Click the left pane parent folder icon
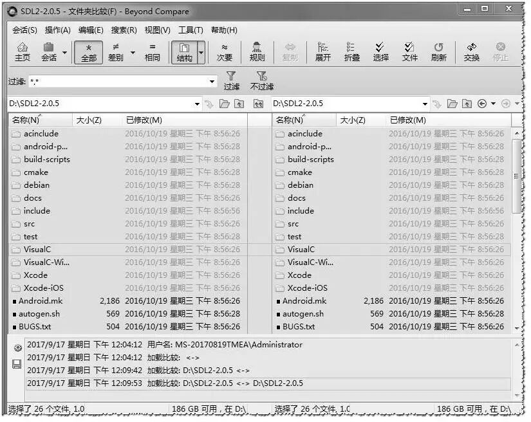Image resolution: width=531 pixels, height=422 pixels. 239,104
